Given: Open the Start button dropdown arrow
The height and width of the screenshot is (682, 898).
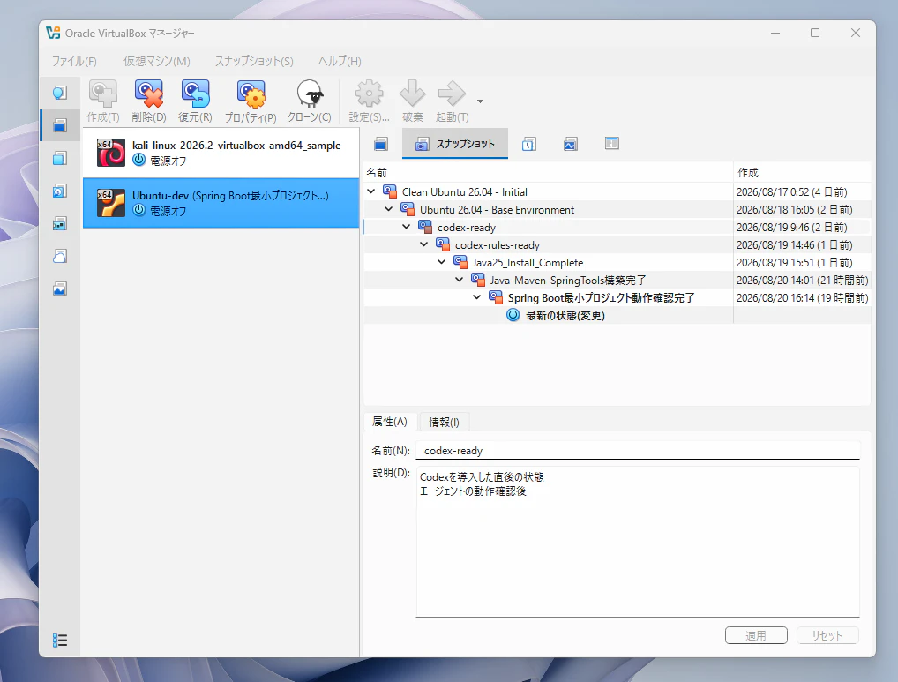Looking at the screenshot, I should pyautogui.click(x=481, y=101).
